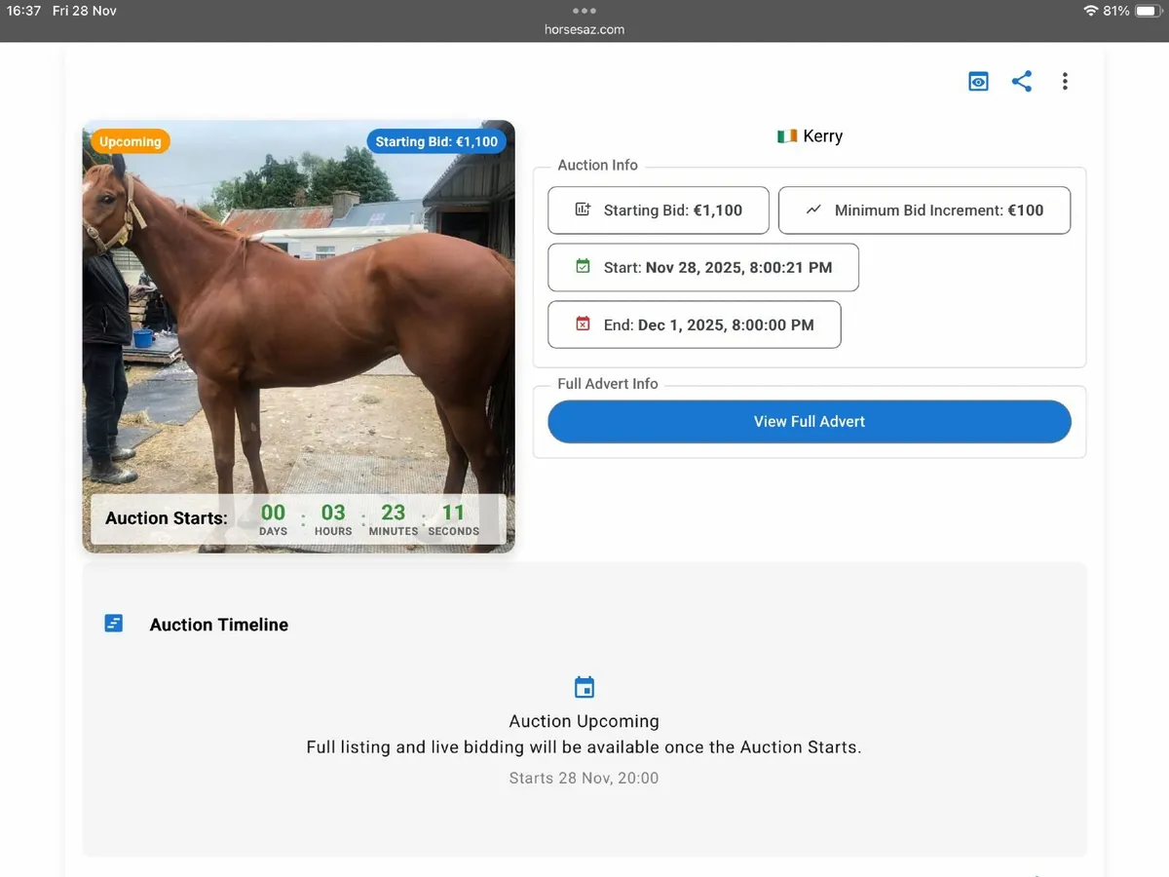Open the three-dot overflow menu
The image size is (1169, 877).
click(x=1065, y=81)
